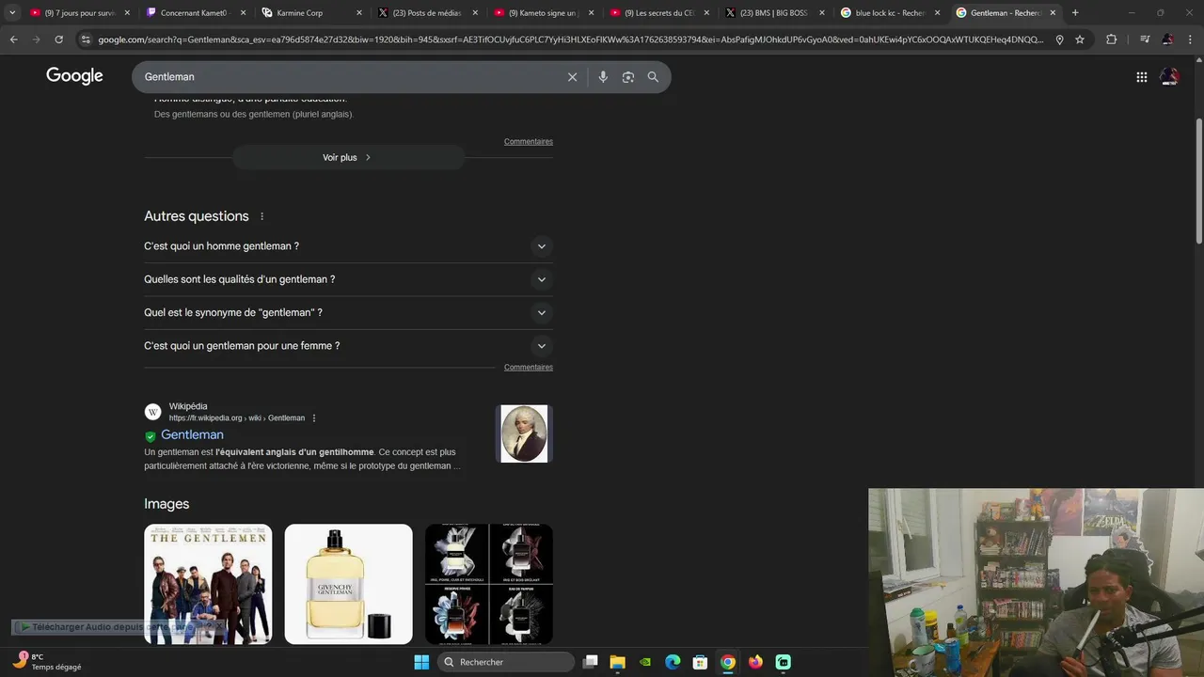Bookmark this page with star icon
This screenshot has width=1204, height=677.
pos(1080,39)
